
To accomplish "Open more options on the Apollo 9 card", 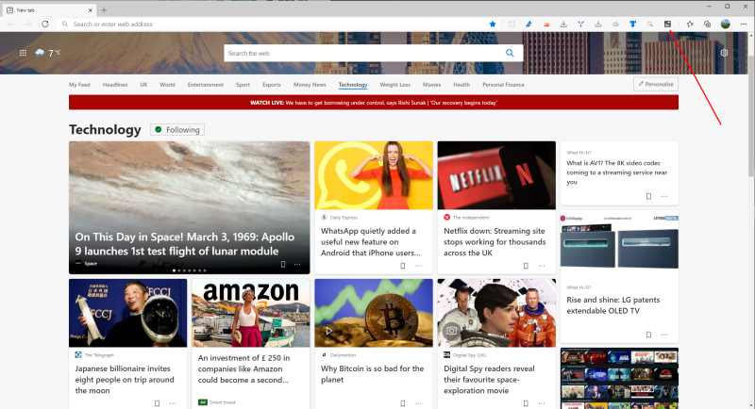I will coord(297,264).
